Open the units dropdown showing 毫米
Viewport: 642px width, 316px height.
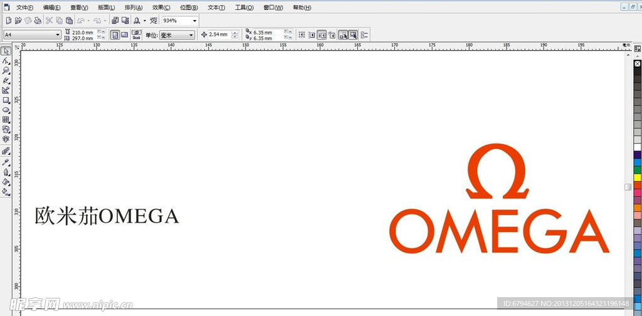coord(191,36)
